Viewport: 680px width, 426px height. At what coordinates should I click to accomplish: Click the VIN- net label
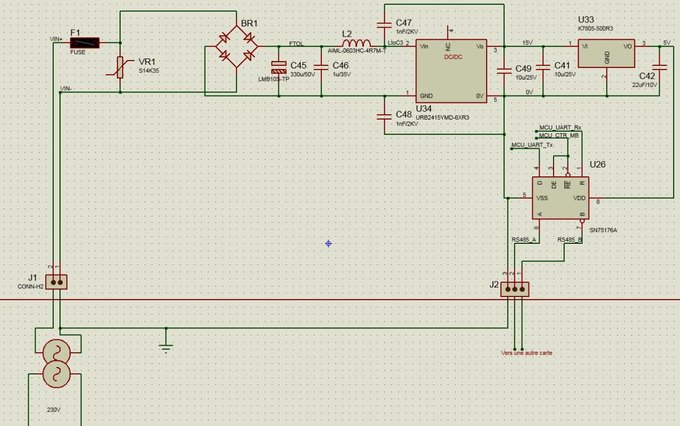point(66,88)
